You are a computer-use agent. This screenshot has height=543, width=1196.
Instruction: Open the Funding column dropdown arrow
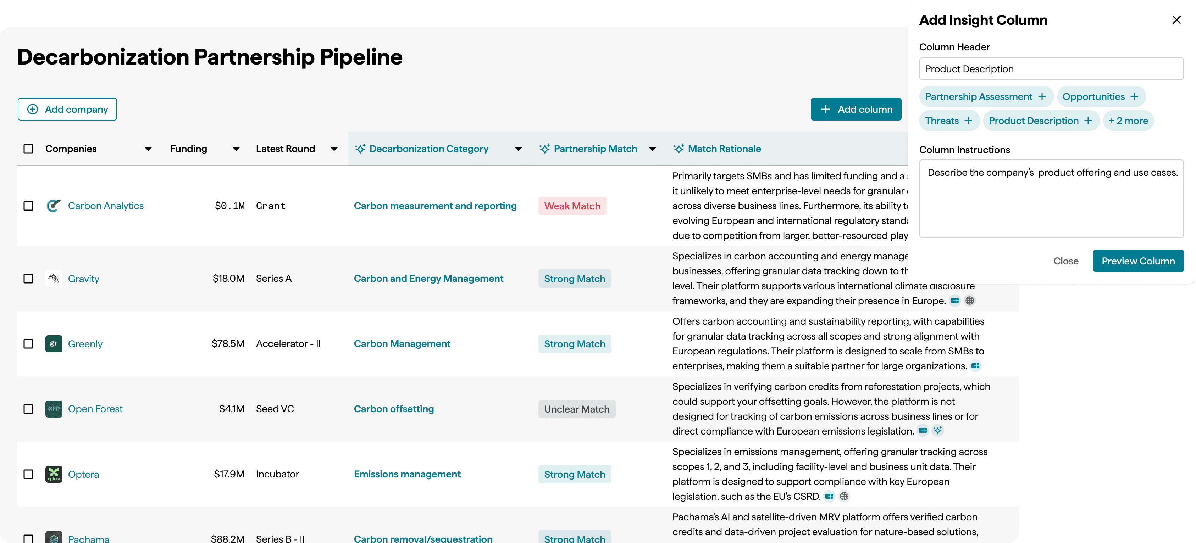click(236, 149)
